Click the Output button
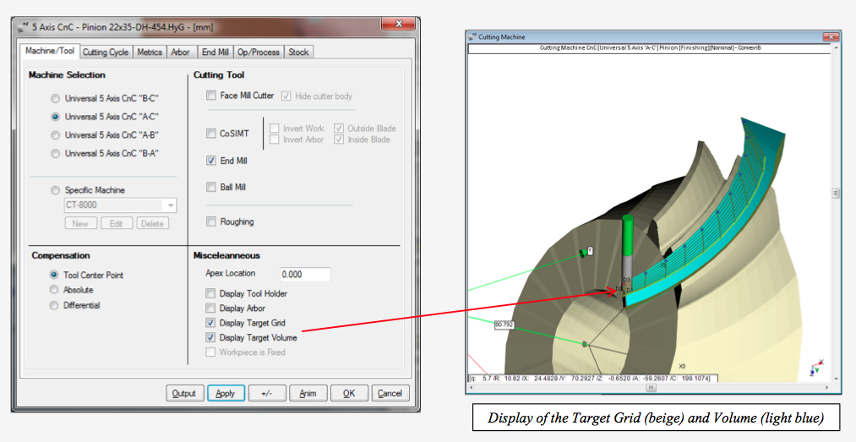 click(184, 394)
